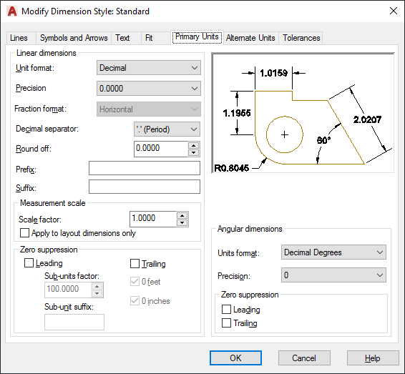The image size is (405, 374).
Task: Open the Unit format dropdown
Action: point(149,68)
